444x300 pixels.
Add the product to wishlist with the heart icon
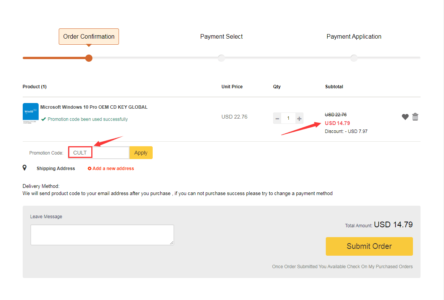[x=405, y=117]
